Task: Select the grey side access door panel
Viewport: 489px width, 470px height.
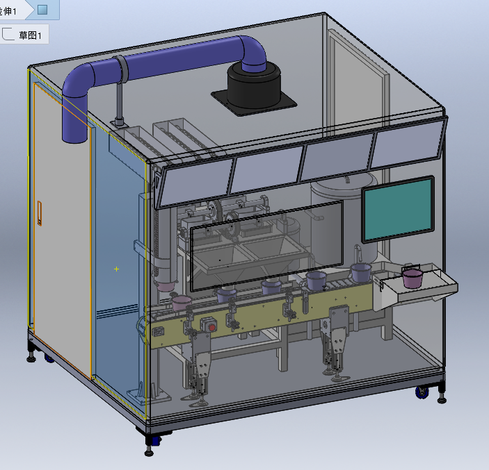Action: 62,230
